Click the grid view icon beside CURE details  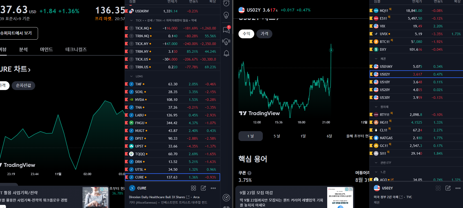click(x=193, y=188)
